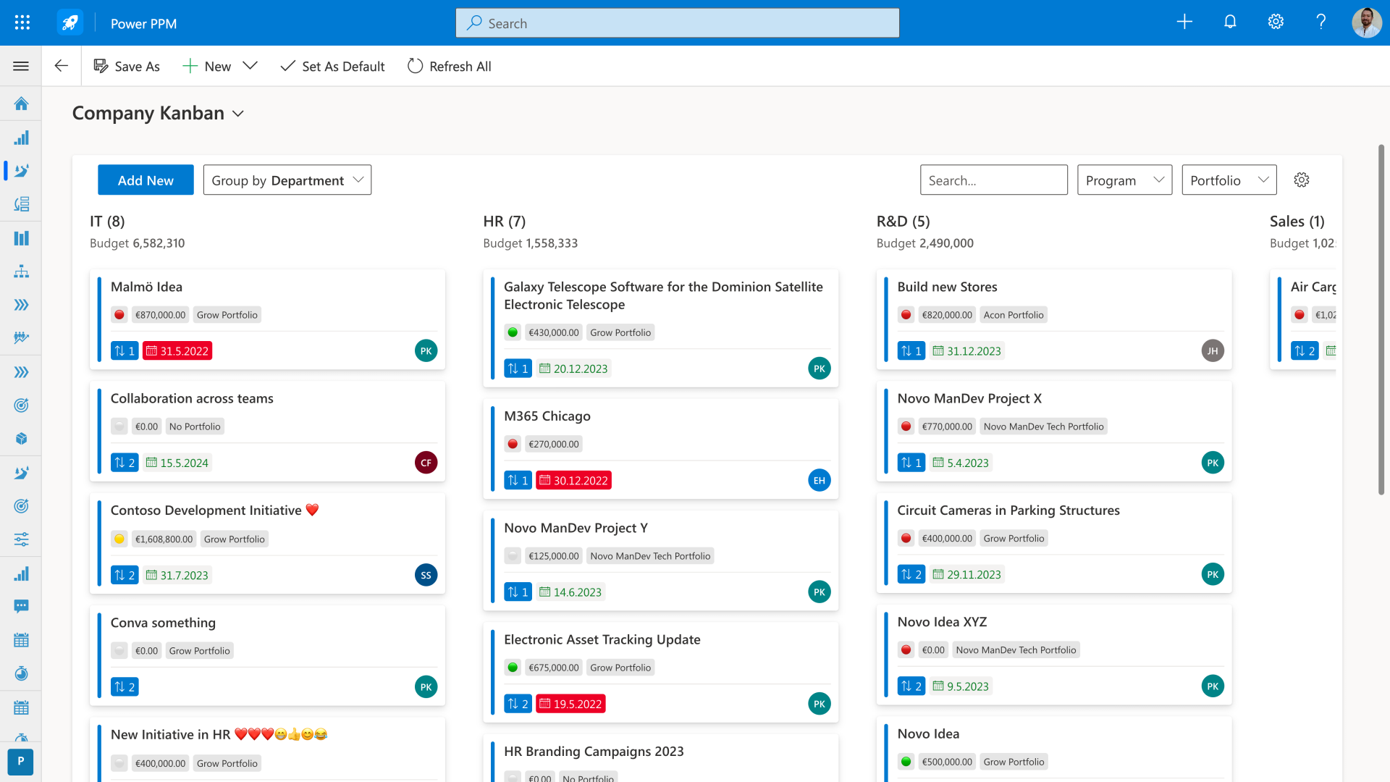Screen dimensions: 1390x782
Task: Open settings gear in top bar
Action: [x=1276, y=22]
